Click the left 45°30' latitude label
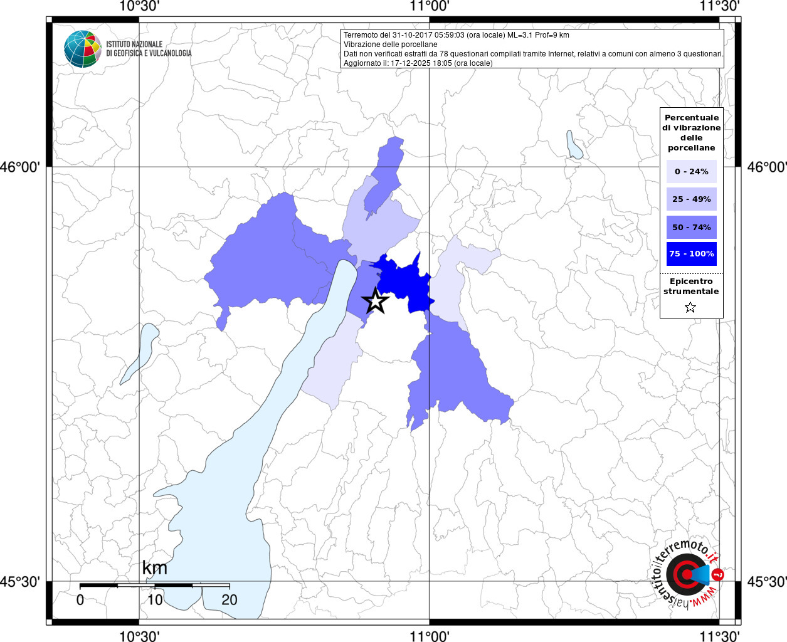Image resolution: width=787 pixels, height=642 pixels. click(20, 582)
